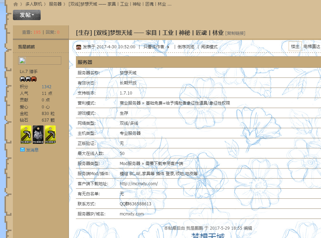Click the broken avatar image of 我是鹏鹏
Screen dimensions: 321x238
[x=22, y=60]
